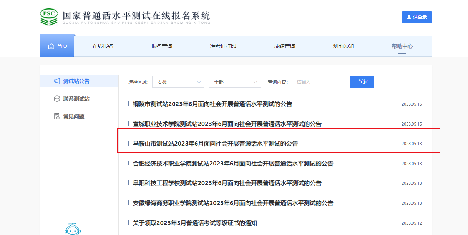Click the 查询内容 label
Viewport: 468px width, 235px height.
click(277, 82)
